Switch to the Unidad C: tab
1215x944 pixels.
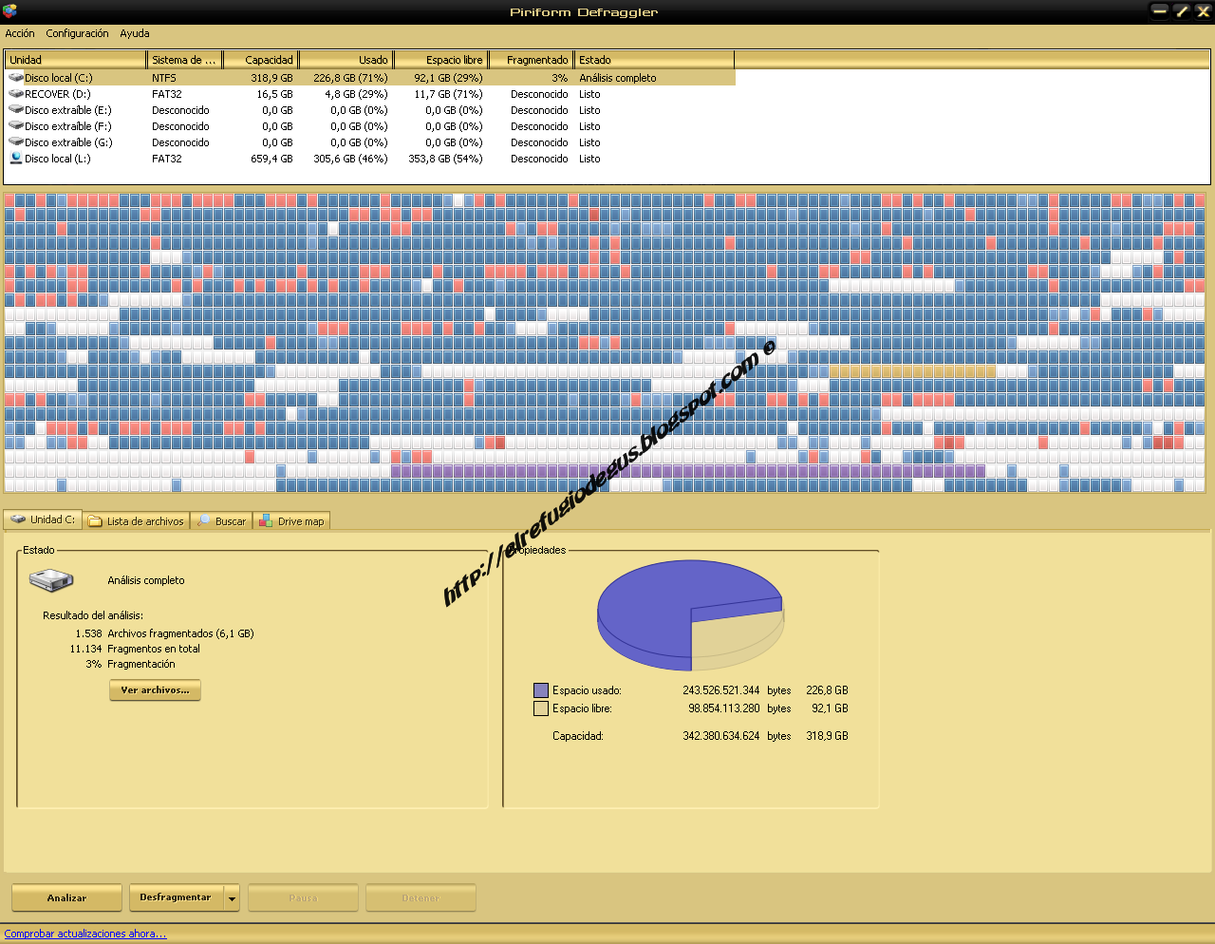[44, 519]
